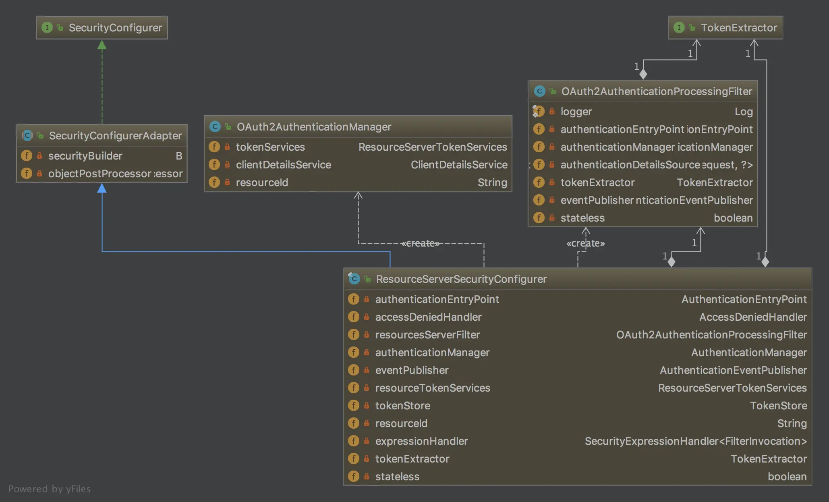This screenshot has height=502, width=829.
Task: Click the interface icon on TokenExtractor
Action: (x=679, y=27)
